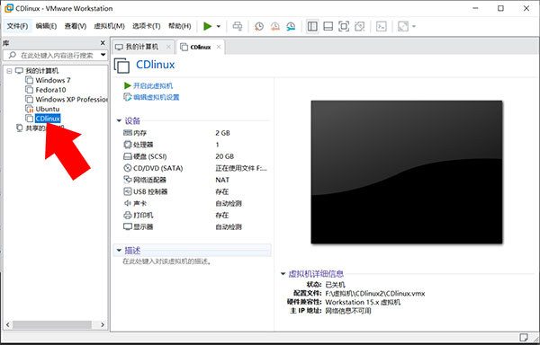Click the USB 控制器 device row
The width and height of the screenshot is (540, 345).
(x=195, y=191)
